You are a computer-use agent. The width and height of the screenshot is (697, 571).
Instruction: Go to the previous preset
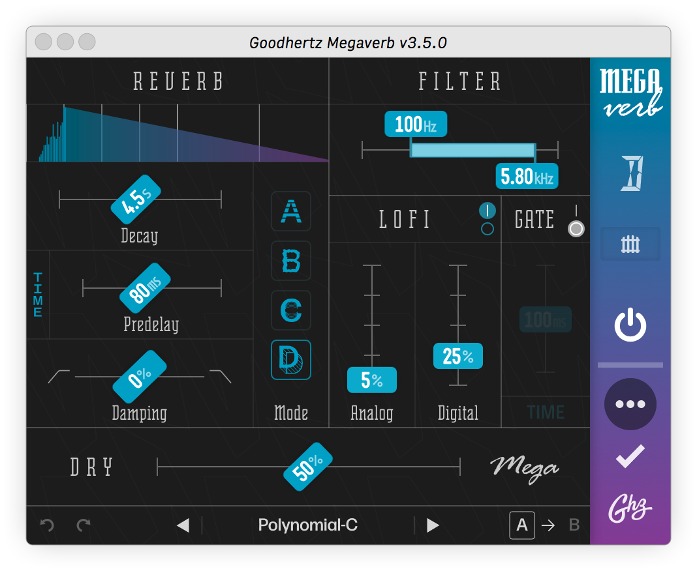pyautogui.click(x=183, y=525)
